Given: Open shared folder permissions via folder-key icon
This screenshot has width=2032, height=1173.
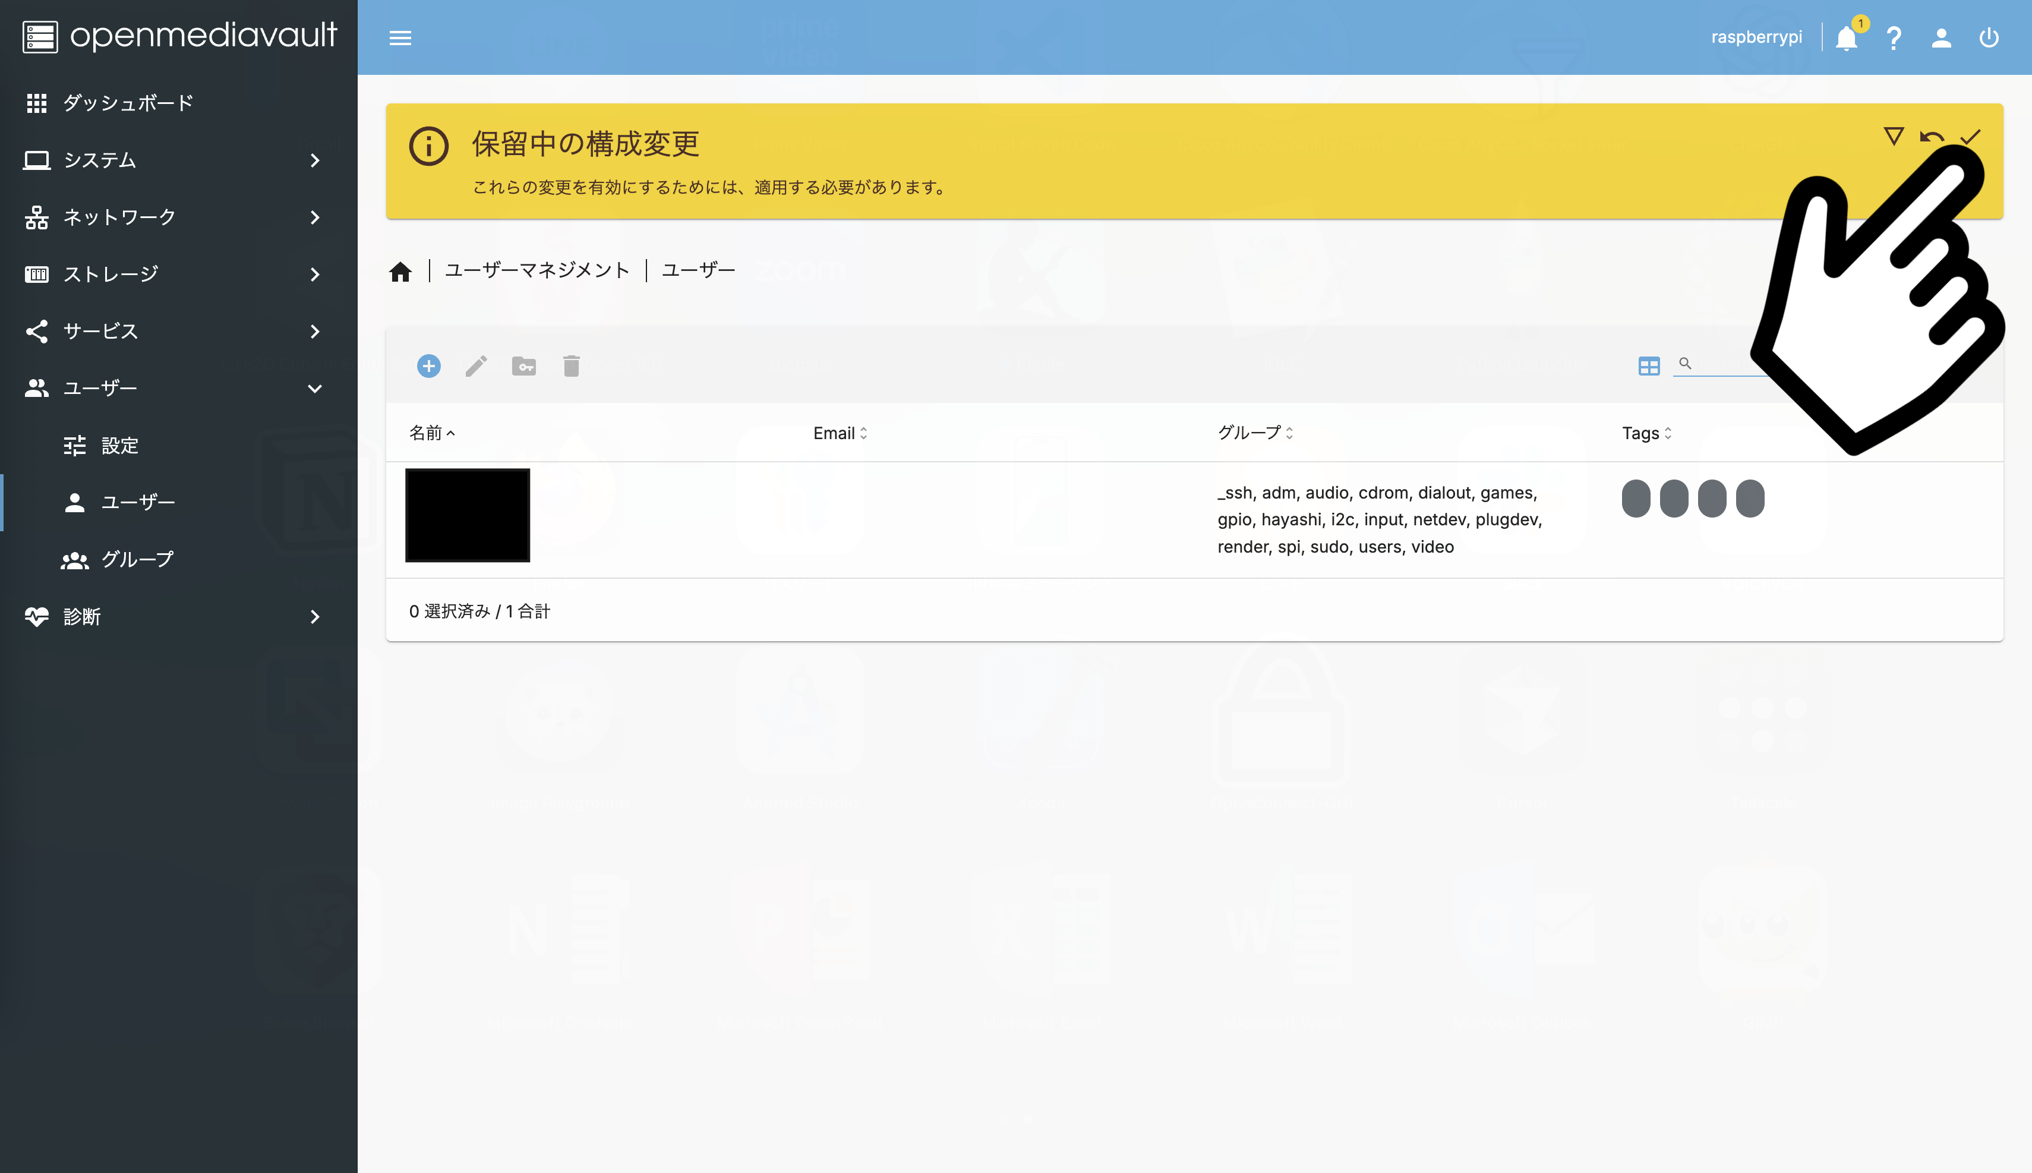Looking at the screenshot, I should pos(523,366).
